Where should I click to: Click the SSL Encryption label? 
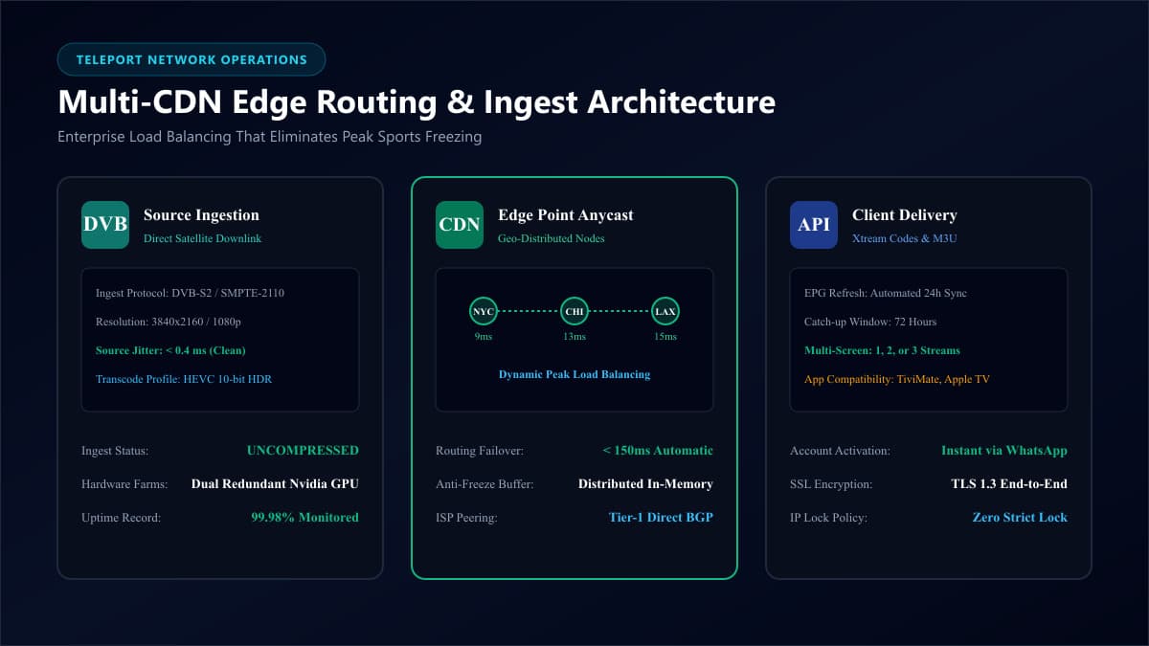pyautogui.click(x=832, y=484)
